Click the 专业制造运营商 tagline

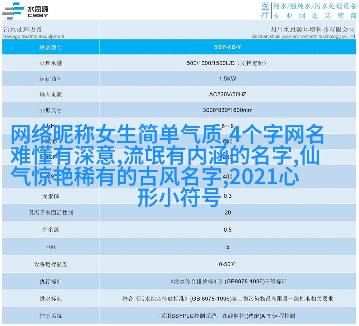[x=314, y=15]
